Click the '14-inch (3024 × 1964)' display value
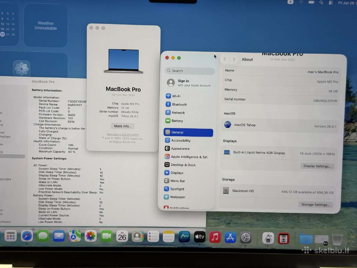357x268 pixels. click(317, 154)
